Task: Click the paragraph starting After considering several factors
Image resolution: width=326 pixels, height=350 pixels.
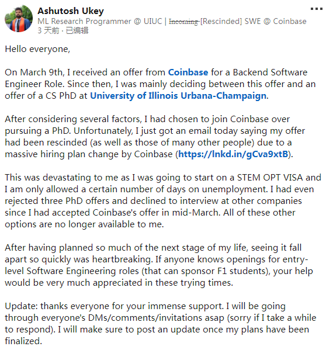Action: [155, 137]
